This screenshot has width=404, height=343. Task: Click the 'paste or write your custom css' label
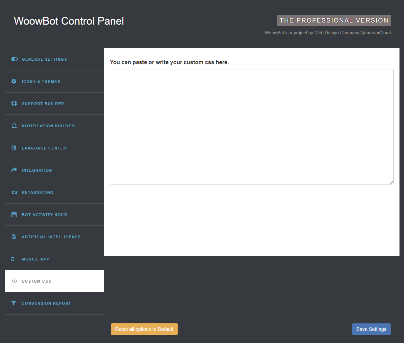coord(169,62)
